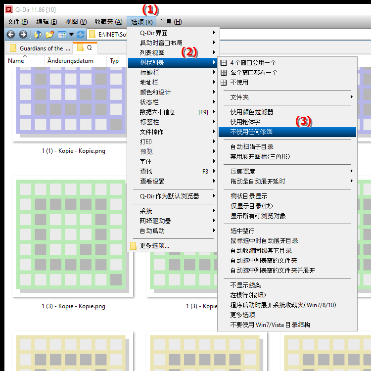
Task: Click the address bar folder icon
Action: (92, 35)
